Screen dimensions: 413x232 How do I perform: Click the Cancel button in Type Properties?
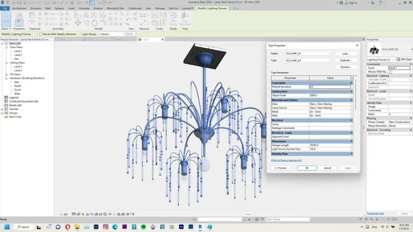327,168
